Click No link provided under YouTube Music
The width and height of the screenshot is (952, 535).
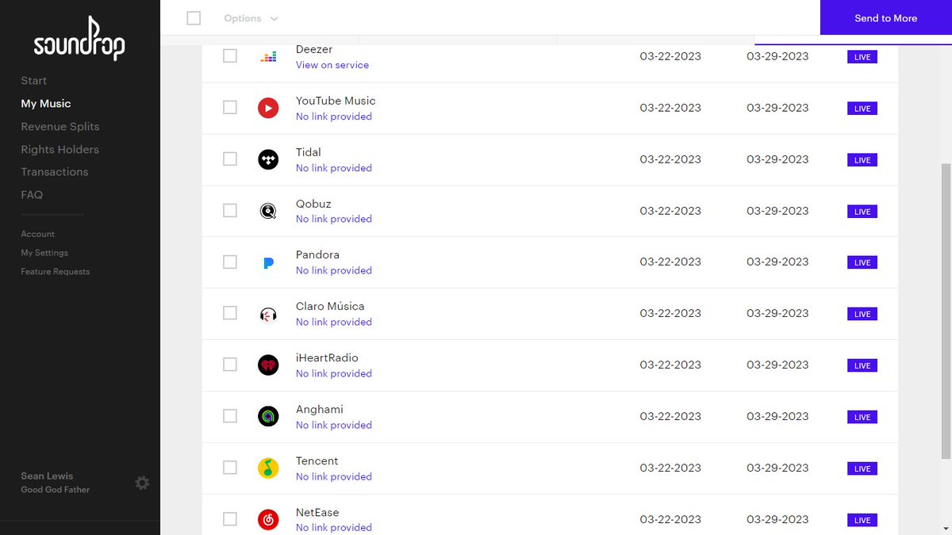[x=334, y=117]
